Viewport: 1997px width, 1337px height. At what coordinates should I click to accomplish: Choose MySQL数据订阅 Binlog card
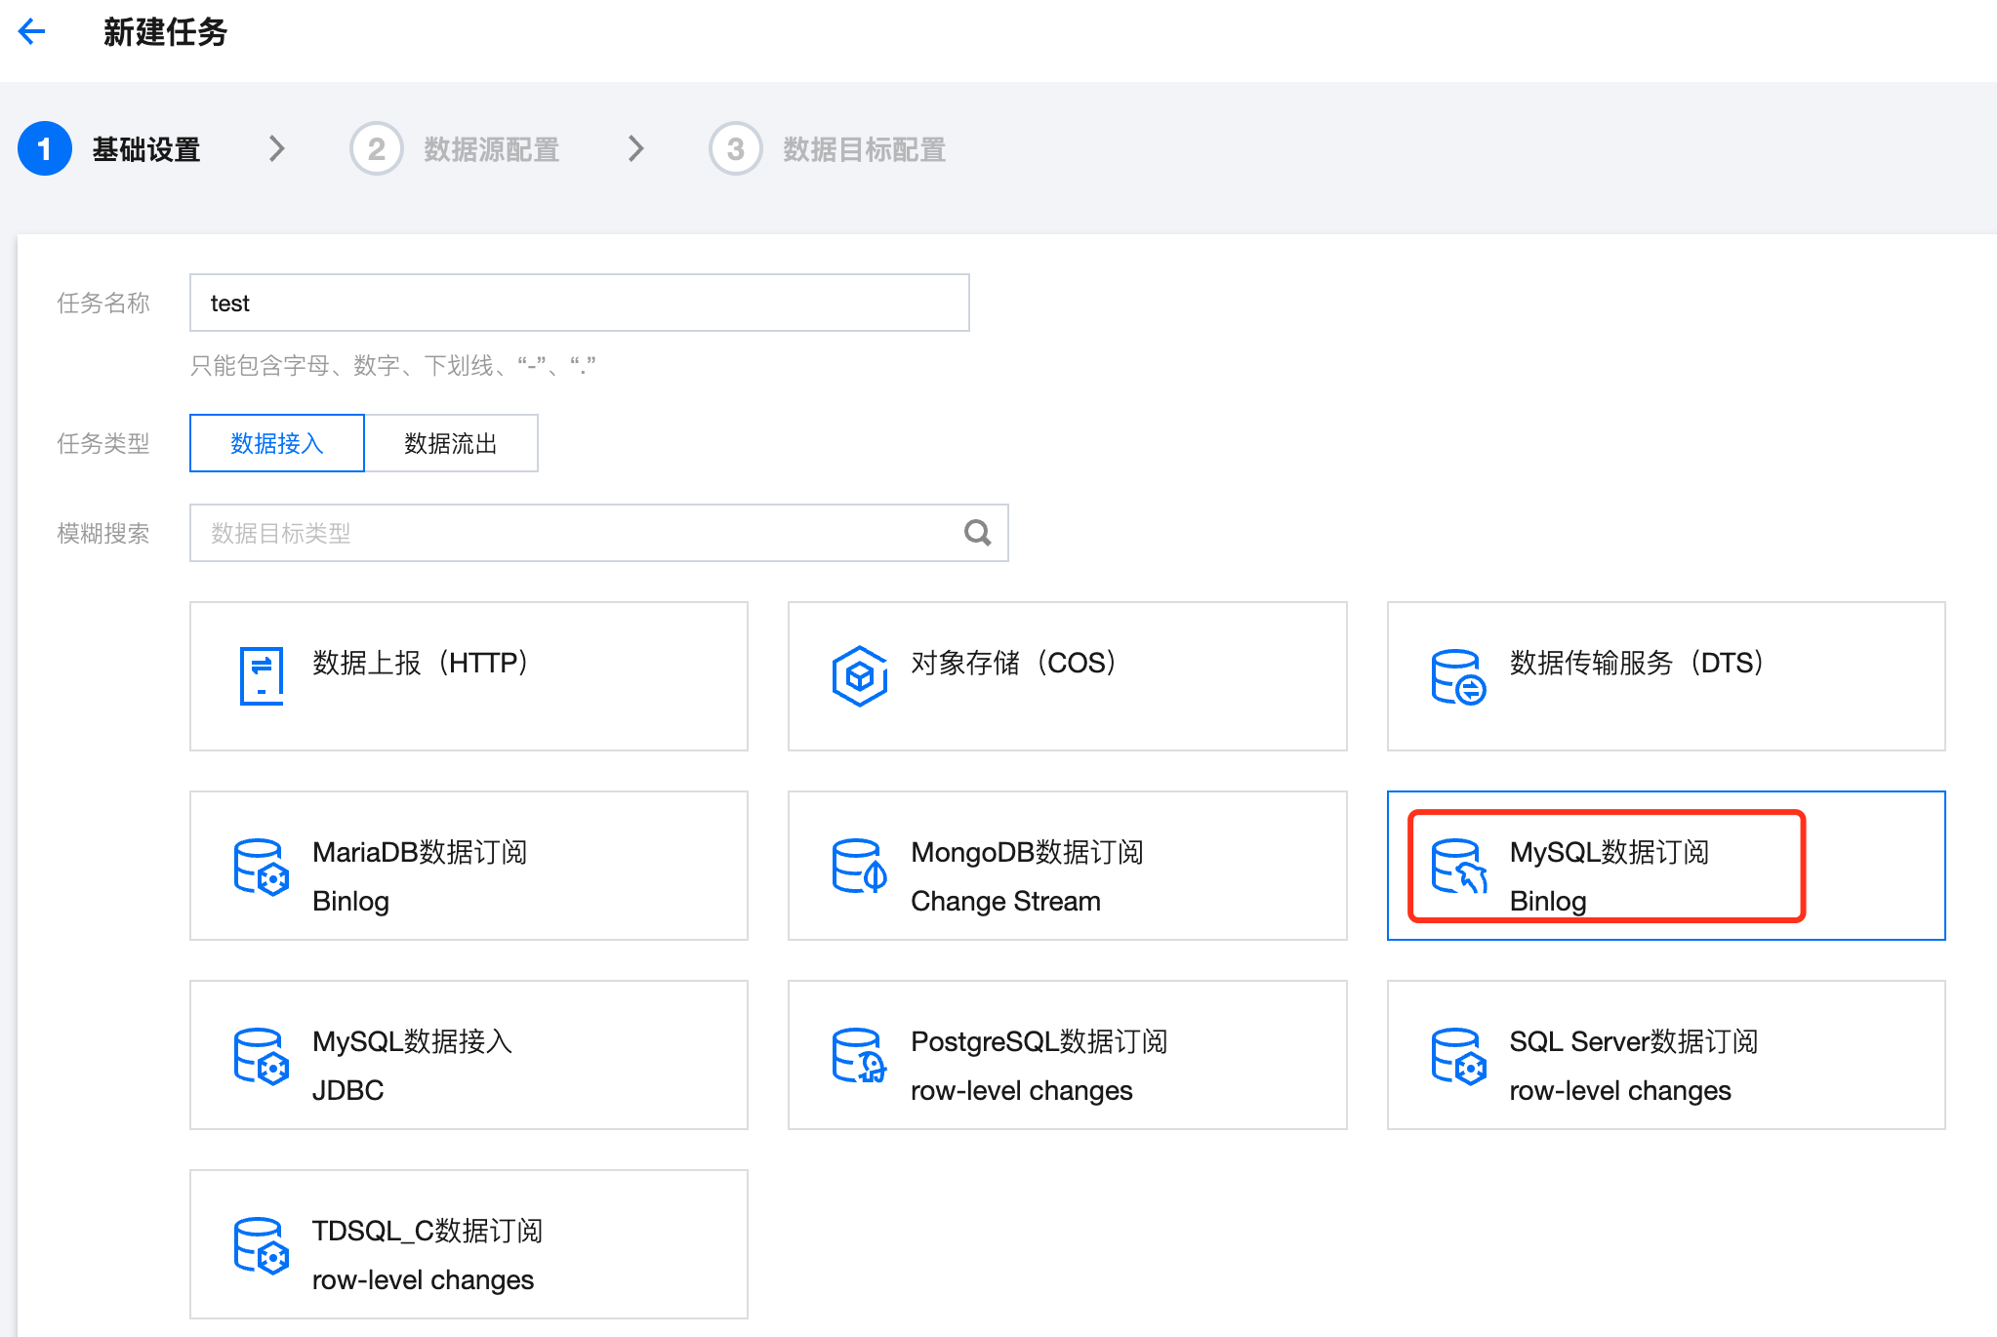tap(1666, 866)
